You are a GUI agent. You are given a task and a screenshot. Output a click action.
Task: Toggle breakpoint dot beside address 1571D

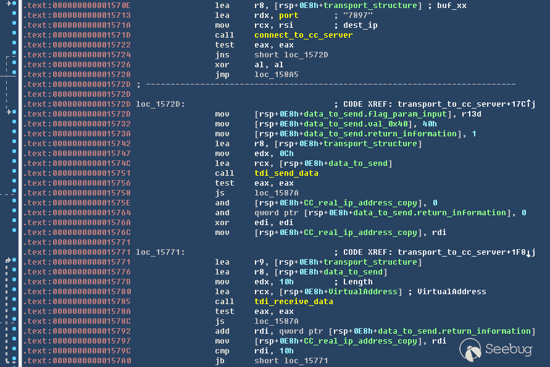click(14, 33)
